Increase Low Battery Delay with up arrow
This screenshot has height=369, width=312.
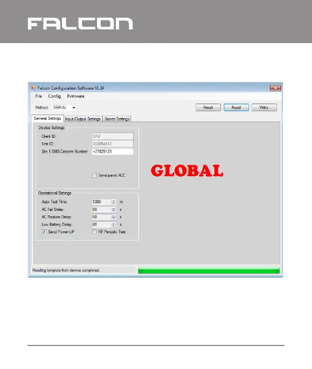113,223
